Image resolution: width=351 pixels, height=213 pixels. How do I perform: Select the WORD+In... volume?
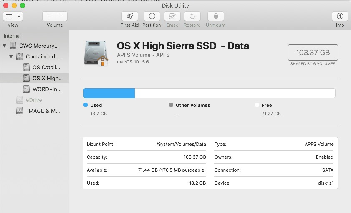point(35,89)
